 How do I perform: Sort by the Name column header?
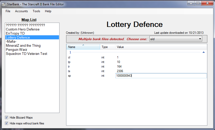pyautogui.click(x=83, y=47)
